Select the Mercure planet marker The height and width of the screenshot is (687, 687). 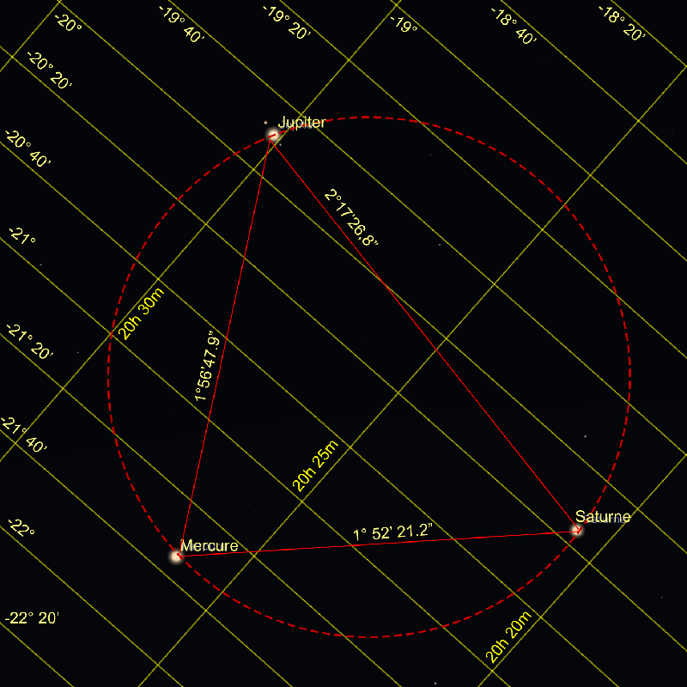coord(177,556)
